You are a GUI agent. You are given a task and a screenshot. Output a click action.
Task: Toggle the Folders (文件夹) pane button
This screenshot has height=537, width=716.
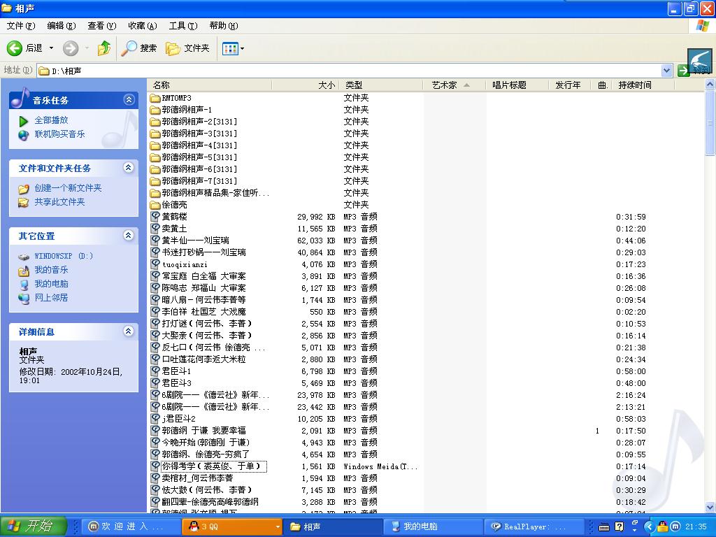click(187, 48)
